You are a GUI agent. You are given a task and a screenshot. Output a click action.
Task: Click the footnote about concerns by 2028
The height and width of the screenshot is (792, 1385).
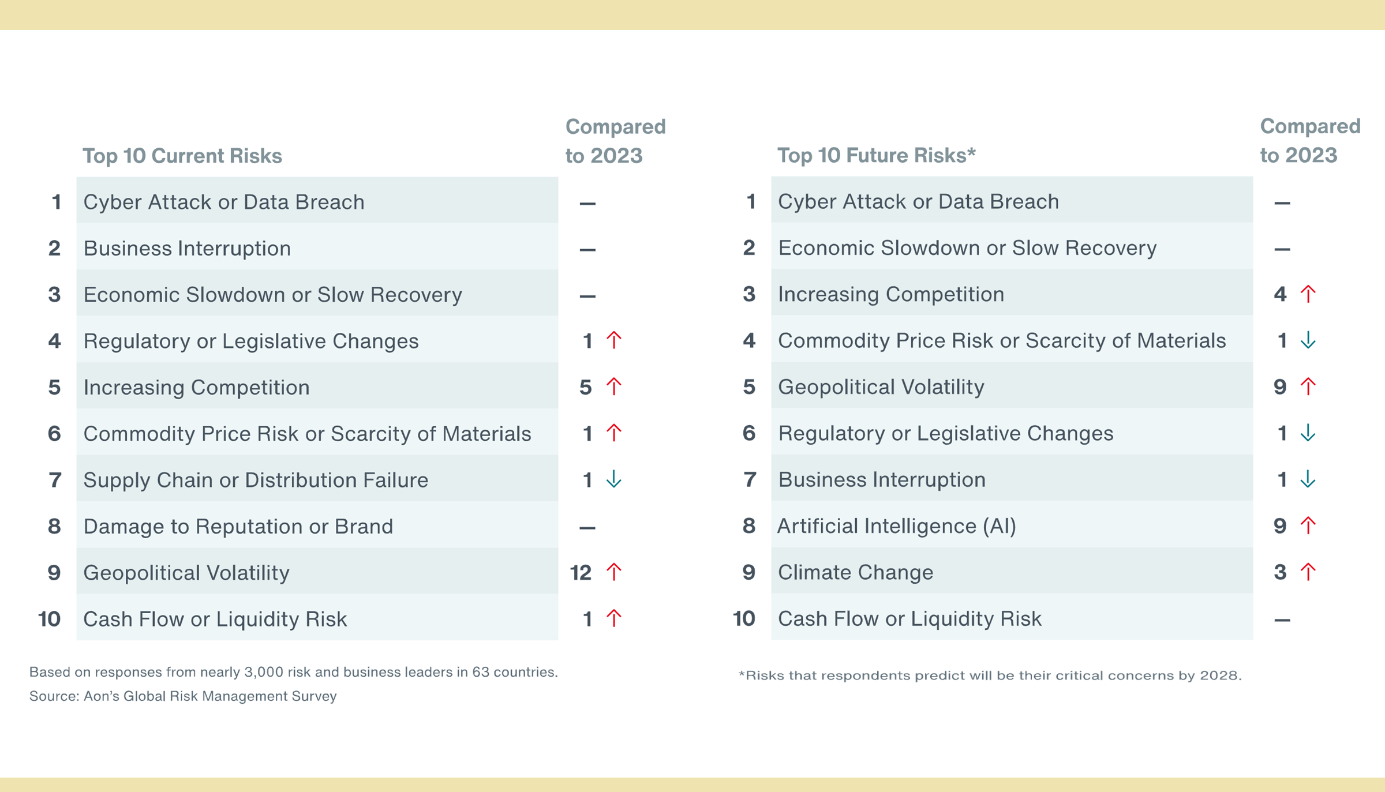coord(990,675)
